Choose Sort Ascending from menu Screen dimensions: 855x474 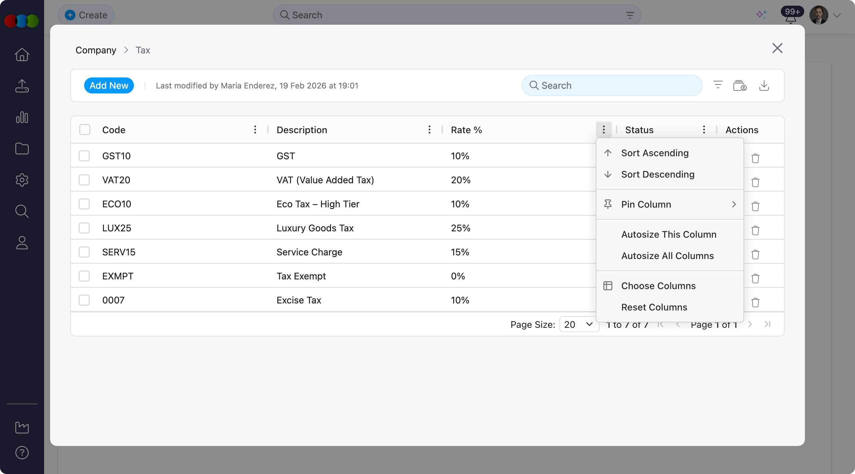(655, 153)
